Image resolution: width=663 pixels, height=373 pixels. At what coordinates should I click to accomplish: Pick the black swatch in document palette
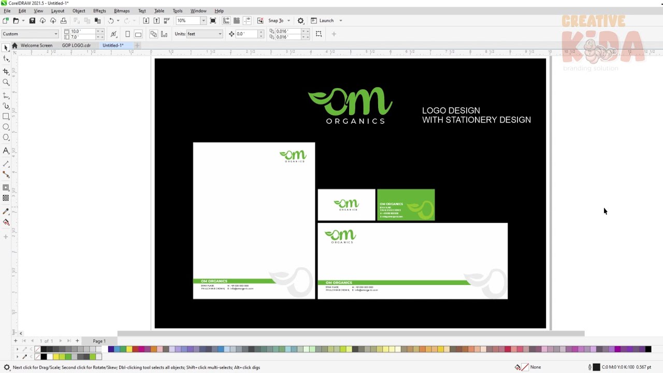click(x=44, y=356)
